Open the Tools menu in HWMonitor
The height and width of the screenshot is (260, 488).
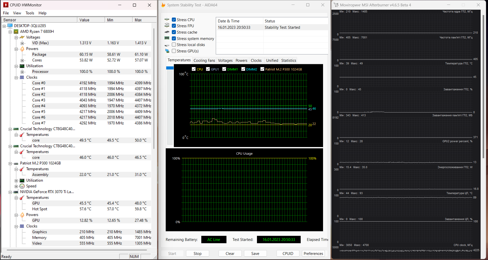[x=30, y=13]
